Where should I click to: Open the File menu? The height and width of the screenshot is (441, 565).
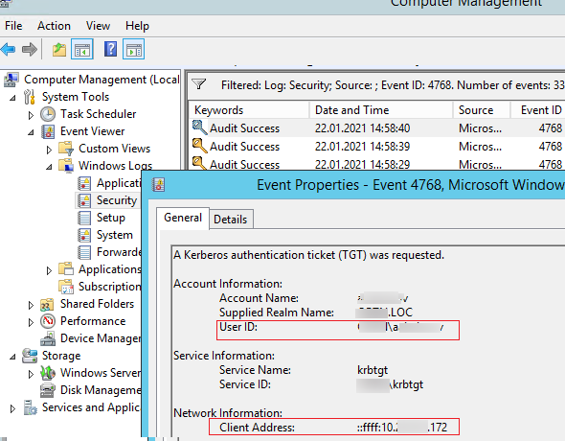(13, 26)
